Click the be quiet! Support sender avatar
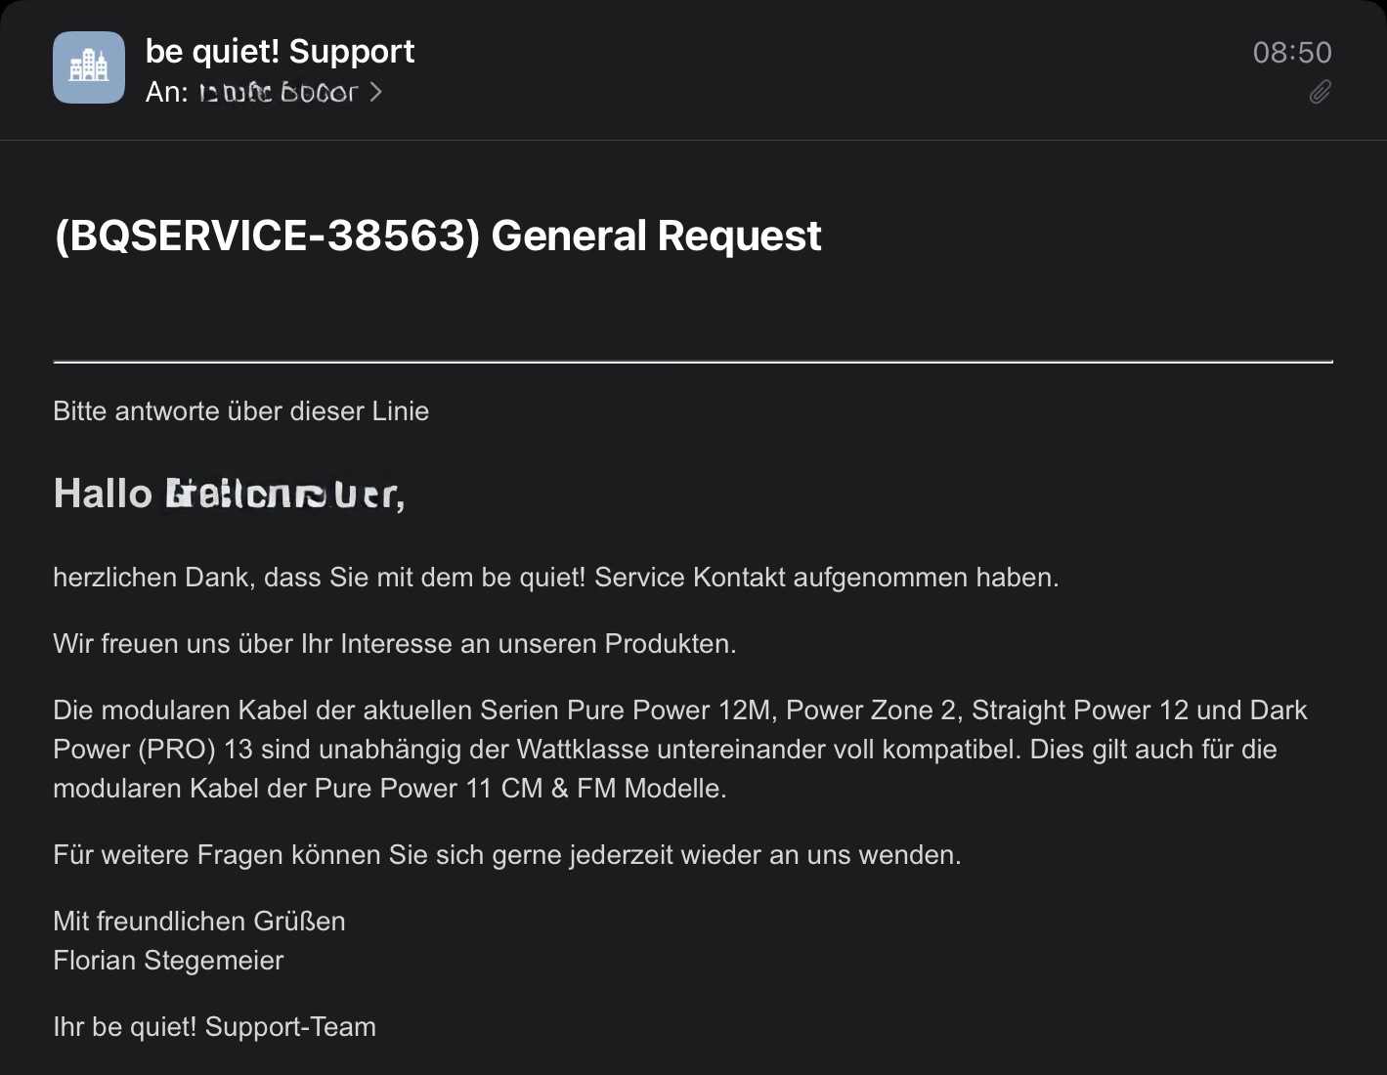The image size is (1387, 1075). (x=89, y=67)
